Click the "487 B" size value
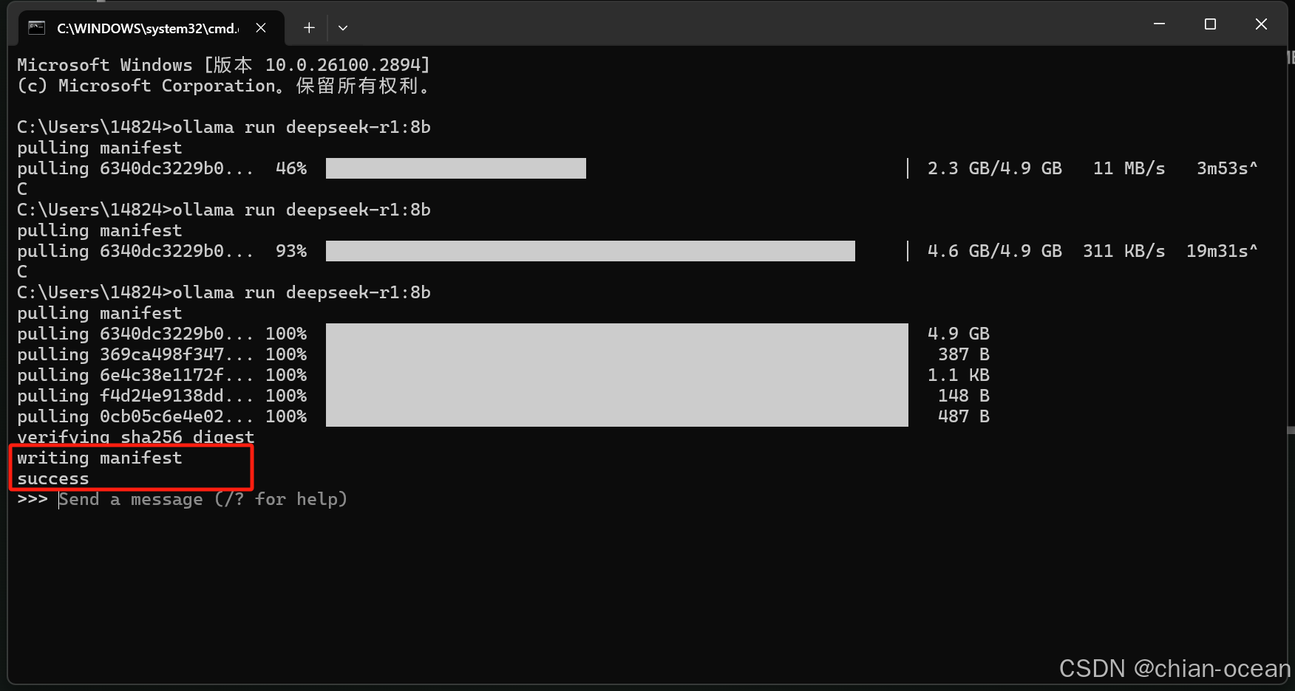The width and height of the screenshot is (1295, 691). tap(964, 416)
